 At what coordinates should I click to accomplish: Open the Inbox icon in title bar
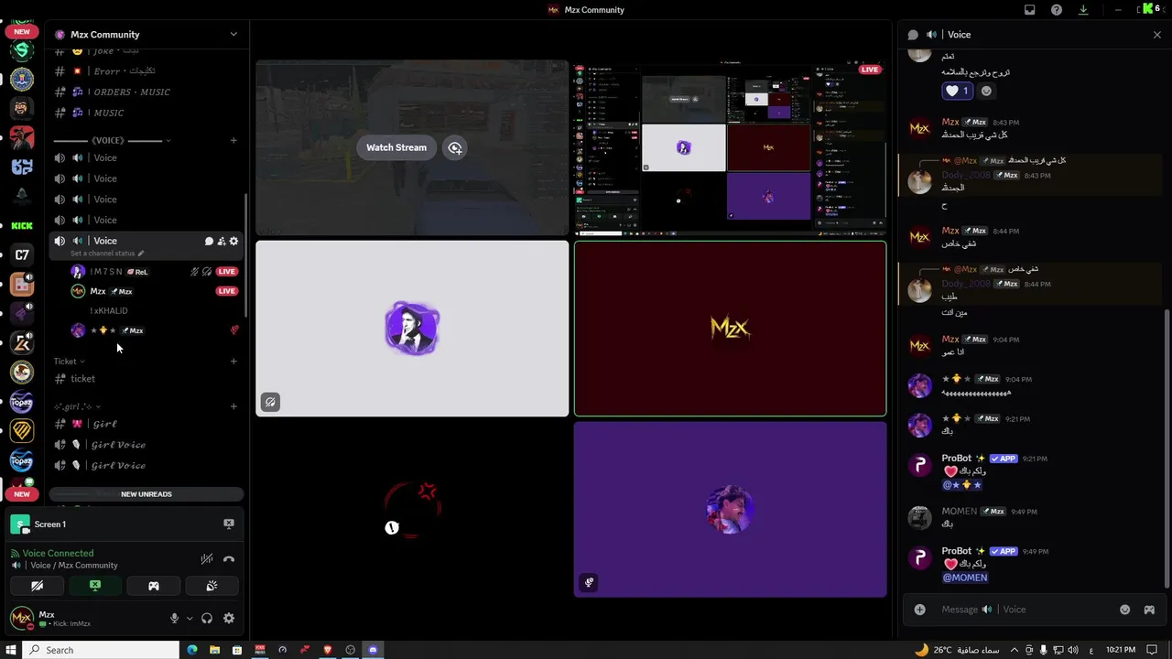pyautogui.click(x=1029, y=10)
